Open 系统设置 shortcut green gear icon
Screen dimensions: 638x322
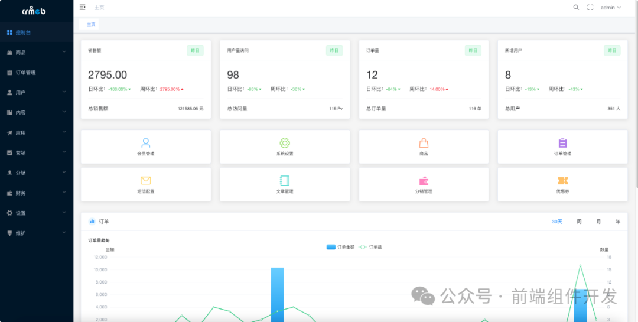pos(284,143)
